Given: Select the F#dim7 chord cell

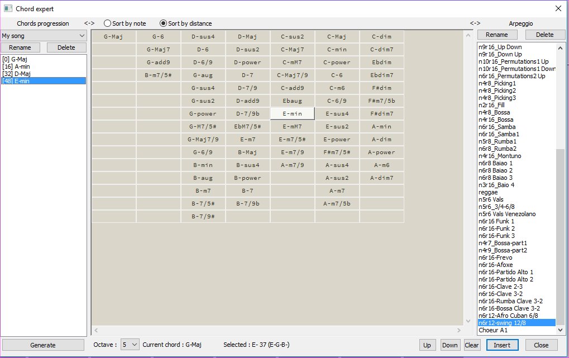Looking at the screenshot, I should [381, 114].
